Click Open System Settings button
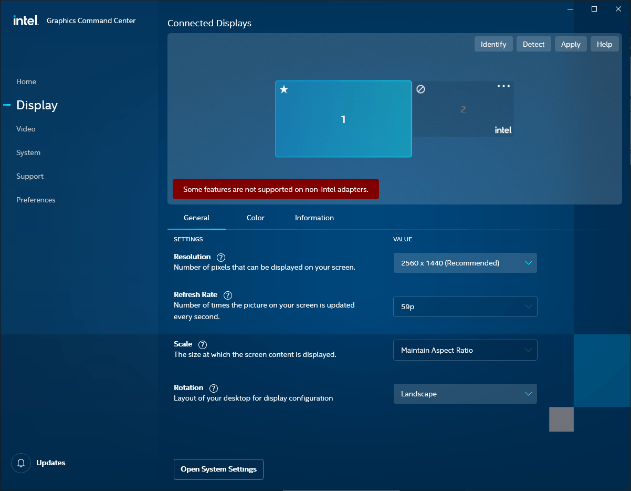The height and width of the screenshot is (491, 631). tap(218, 469)
